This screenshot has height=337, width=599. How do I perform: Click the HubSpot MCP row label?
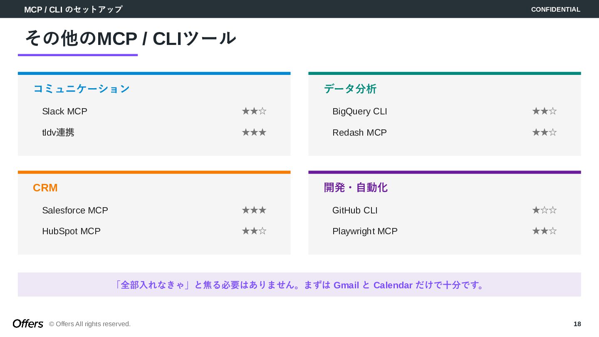(x=71, y=231)
